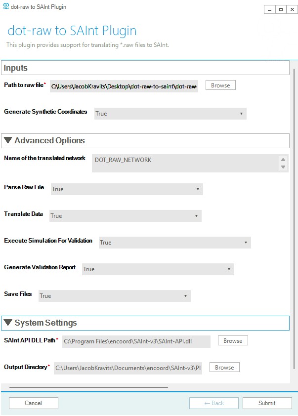Open the Generate Validation Report dropdown

click(157, 269)
